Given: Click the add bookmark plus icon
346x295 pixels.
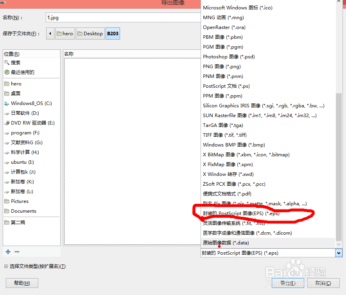Looking at the screenshot, I should click(x=8, y=252).
